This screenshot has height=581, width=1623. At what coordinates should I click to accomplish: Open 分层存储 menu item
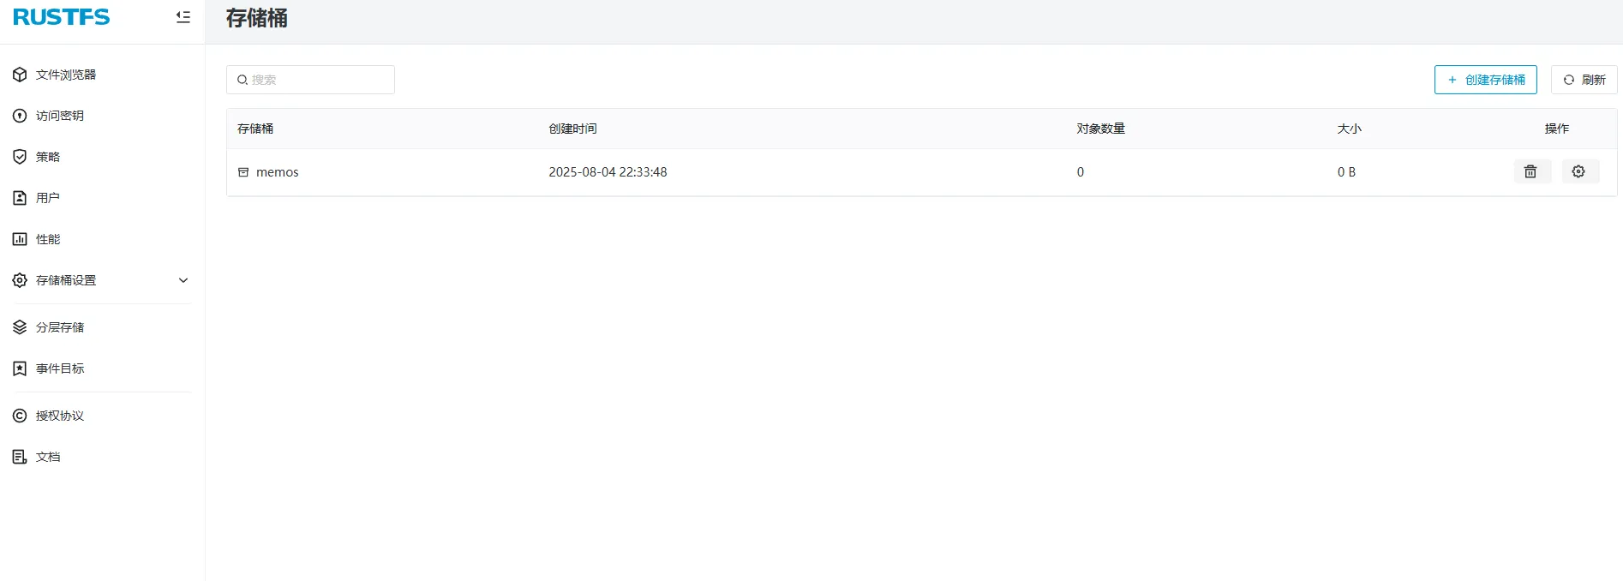click(60, 327)
